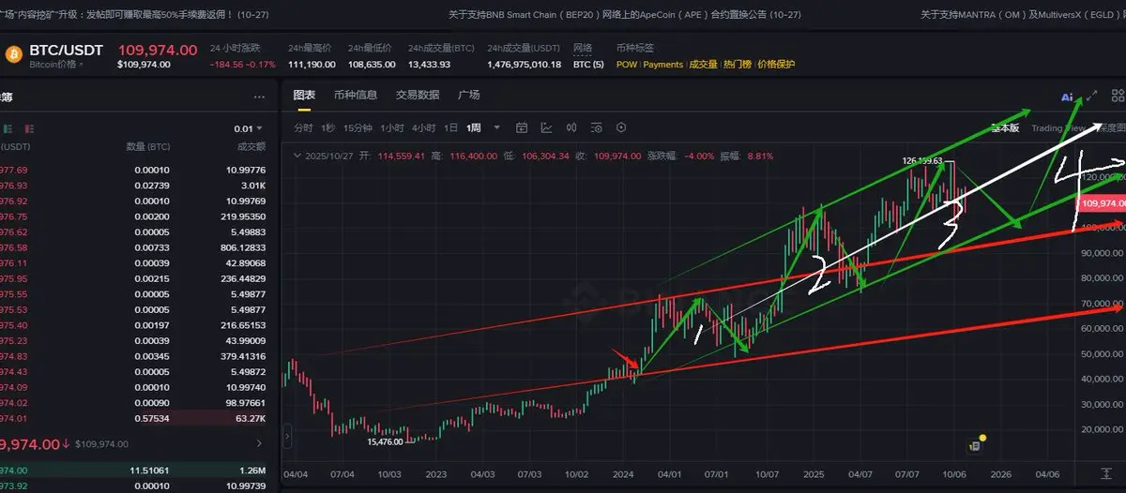
Task: Select the 分时 interval
Action: [x=303, y=127]
